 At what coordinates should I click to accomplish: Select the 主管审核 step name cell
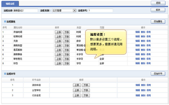36,90
